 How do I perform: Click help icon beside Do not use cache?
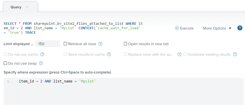[42, 54]
